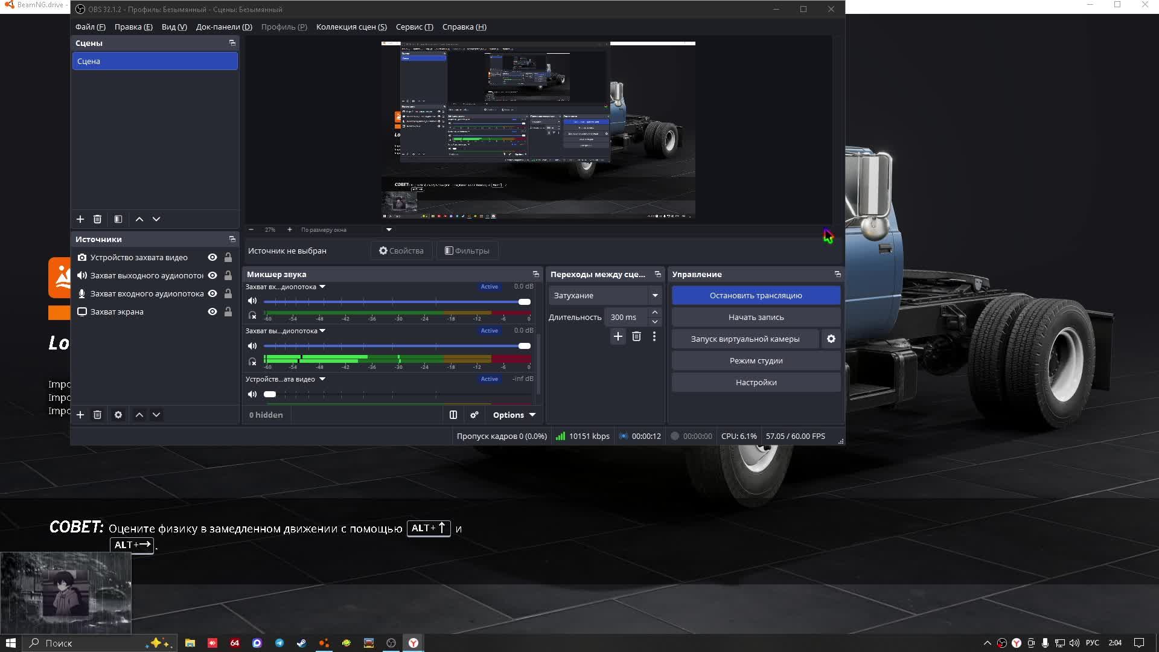
Task: Open Настройки in Controls panel
Action: (756, 382)
